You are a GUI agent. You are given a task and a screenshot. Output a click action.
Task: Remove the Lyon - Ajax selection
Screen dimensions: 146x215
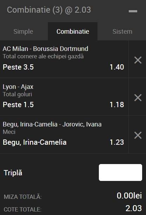pos(138,98)
